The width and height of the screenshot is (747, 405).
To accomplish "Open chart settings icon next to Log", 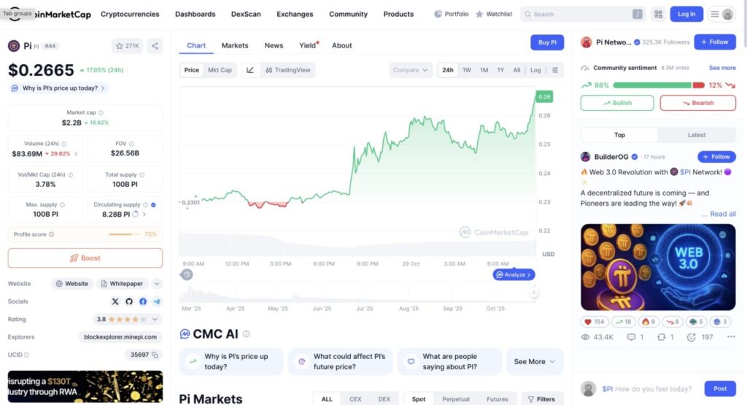I will coord(554,70).
